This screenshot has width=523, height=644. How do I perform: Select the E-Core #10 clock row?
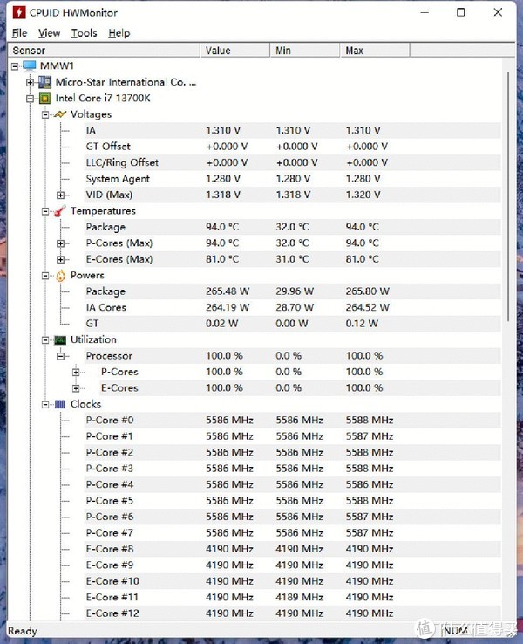click(293, 581)
